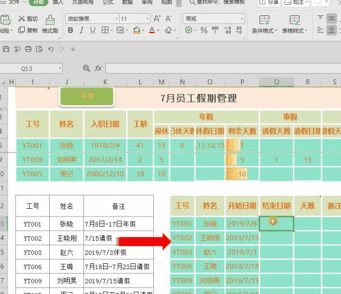Click the Undo arrow
The width and height of the screenshot is (341, 294).
(51, 49)
